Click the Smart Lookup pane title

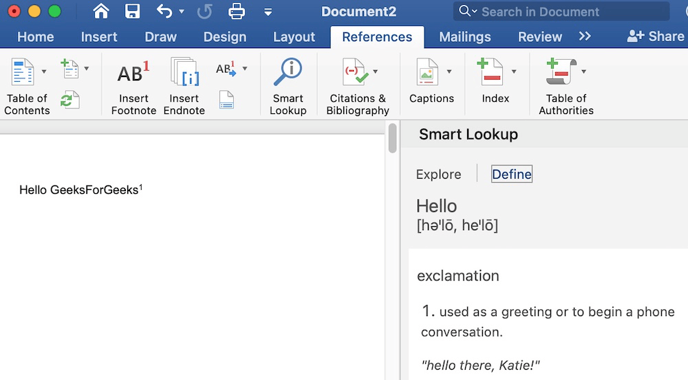coord(468,134)
